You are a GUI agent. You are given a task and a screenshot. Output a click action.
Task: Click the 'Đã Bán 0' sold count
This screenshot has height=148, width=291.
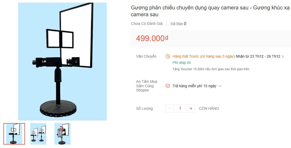click(x=178, y=24)
